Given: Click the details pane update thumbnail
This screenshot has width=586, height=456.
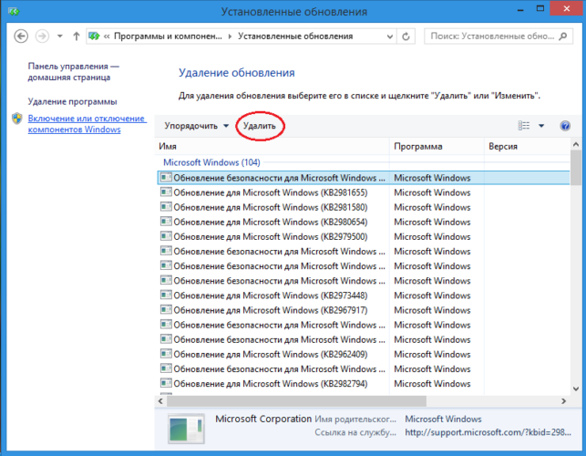Looking at the screenshot, I should tap(186, 429).
